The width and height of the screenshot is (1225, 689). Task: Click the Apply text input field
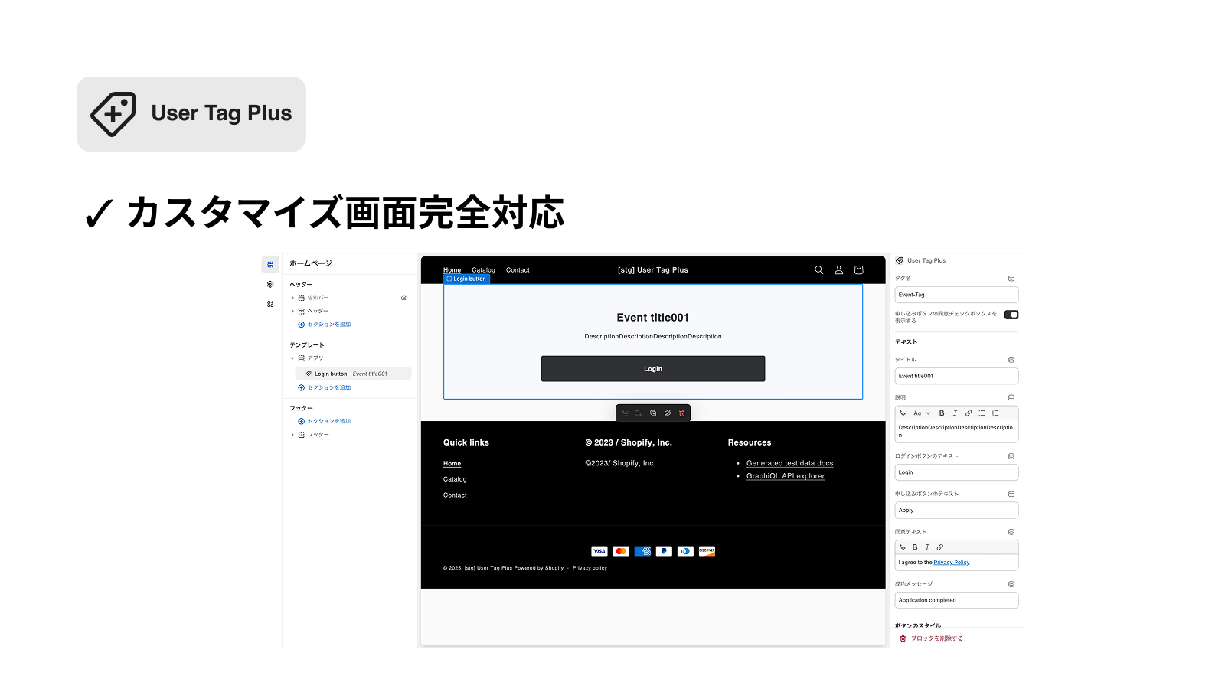coord(956,511)
